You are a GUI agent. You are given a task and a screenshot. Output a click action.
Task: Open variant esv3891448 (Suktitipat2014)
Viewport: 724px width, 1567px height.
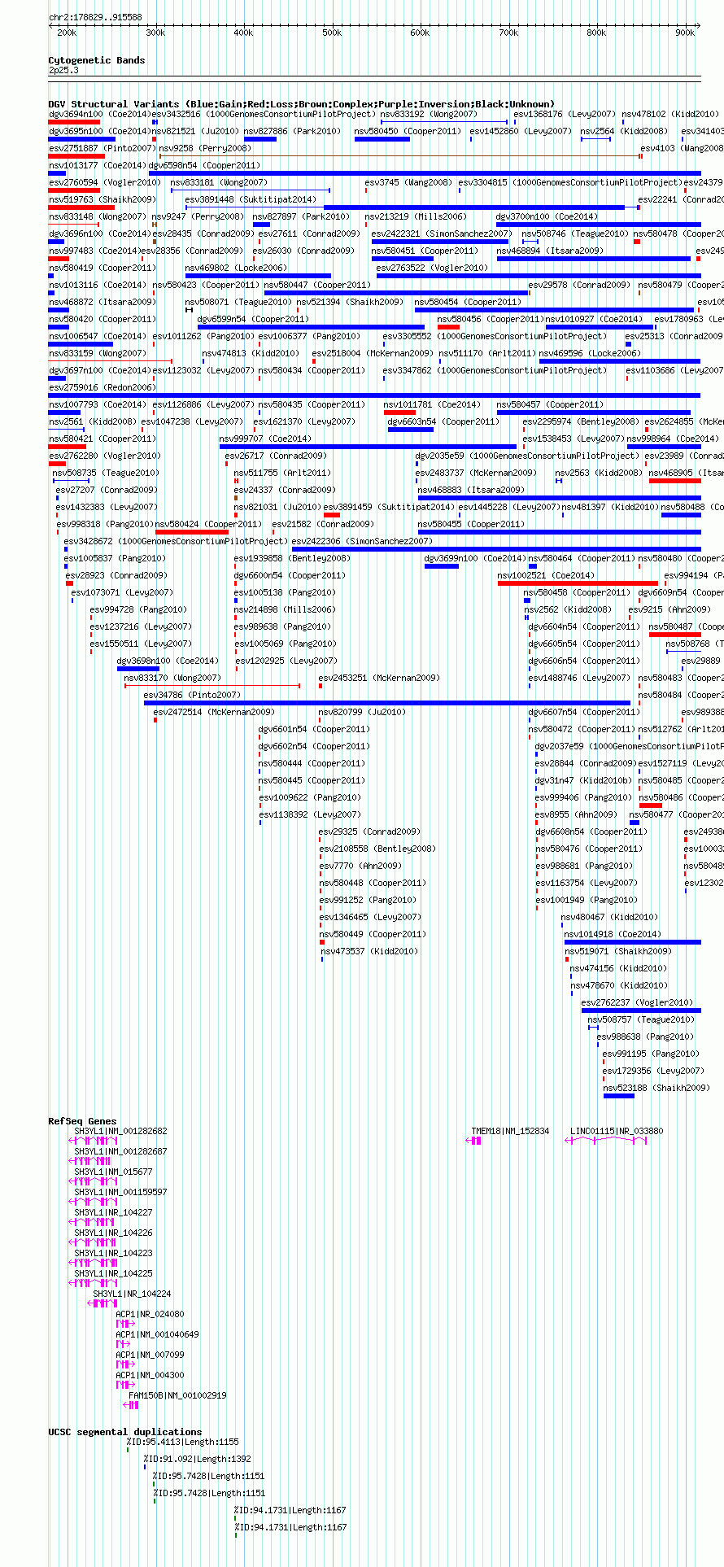251,200
